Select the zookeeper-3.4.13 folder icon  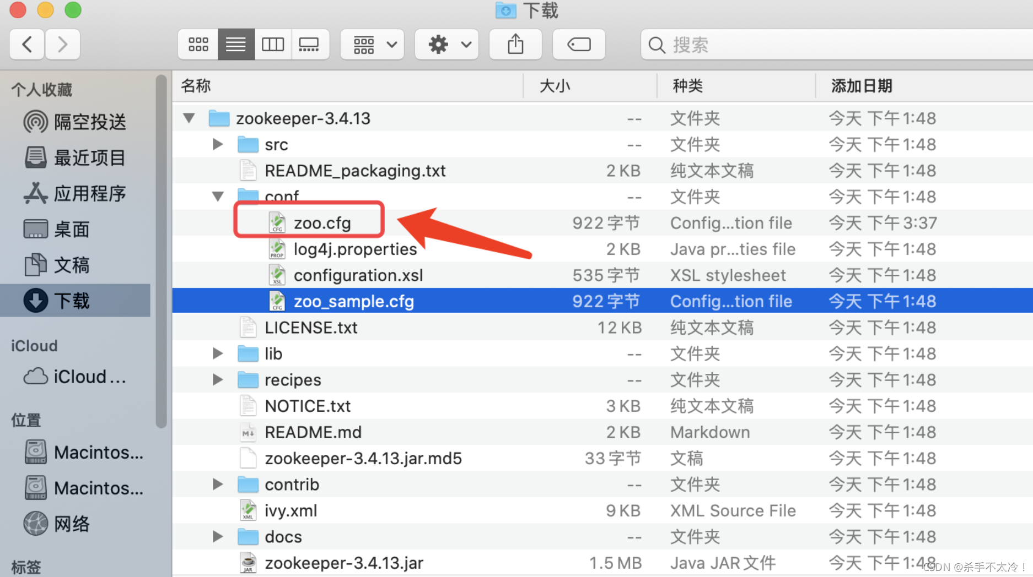pyautogui.click(x=219, y=118)
